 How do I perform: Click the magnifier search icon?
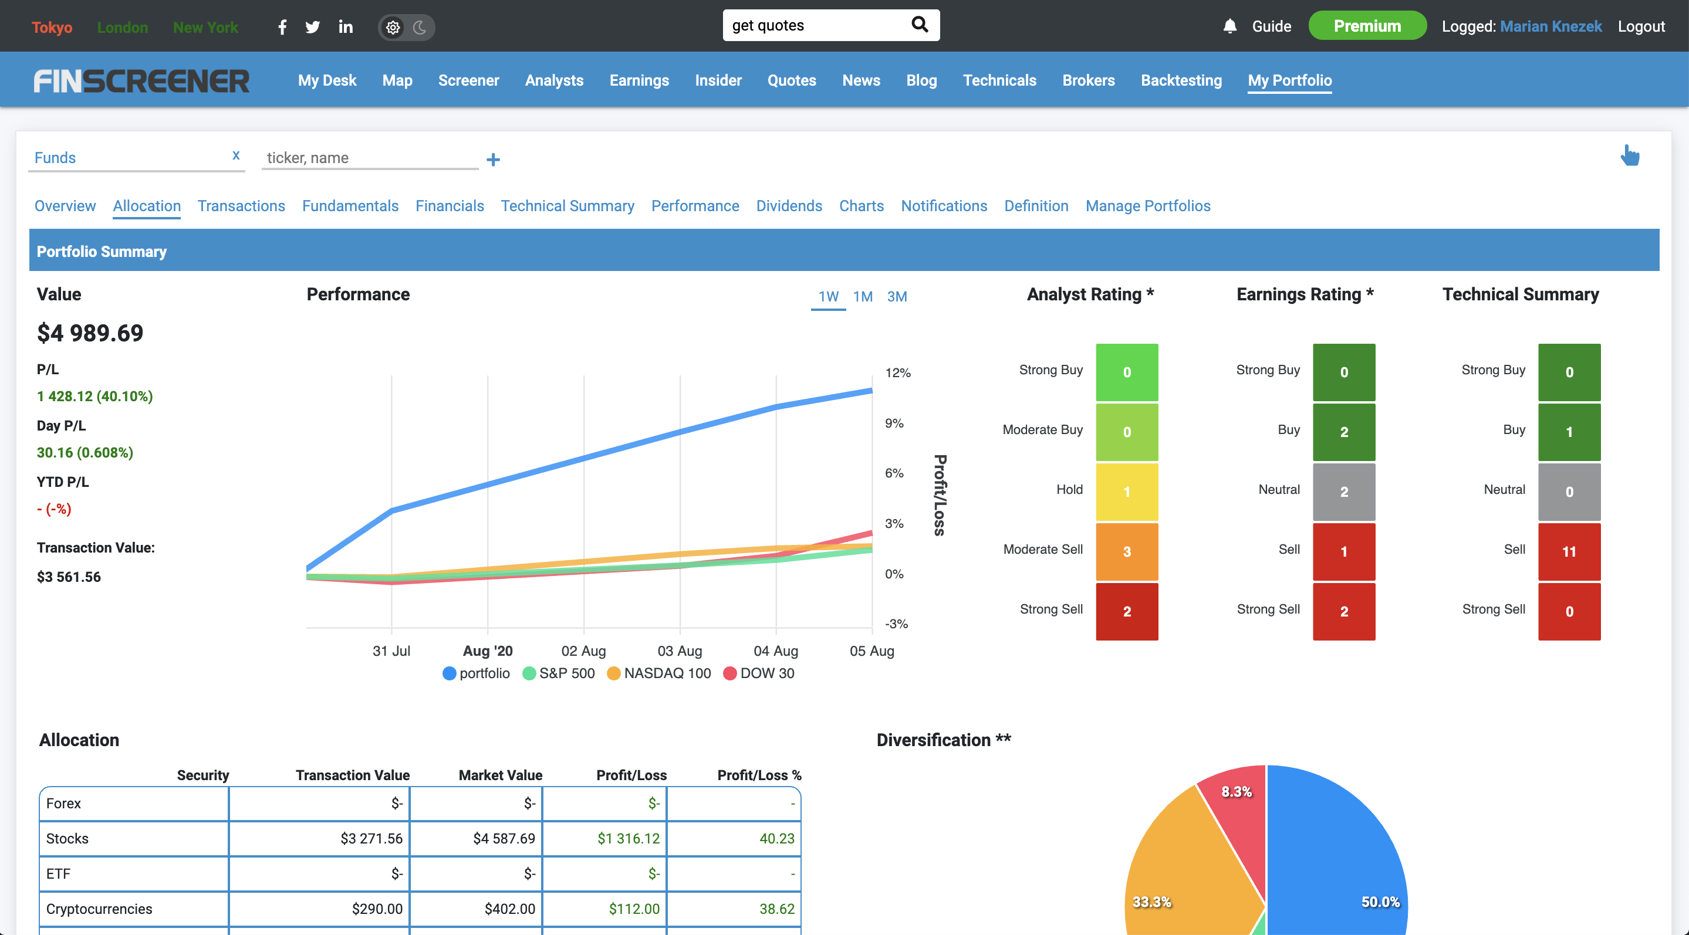click(920, 25)
